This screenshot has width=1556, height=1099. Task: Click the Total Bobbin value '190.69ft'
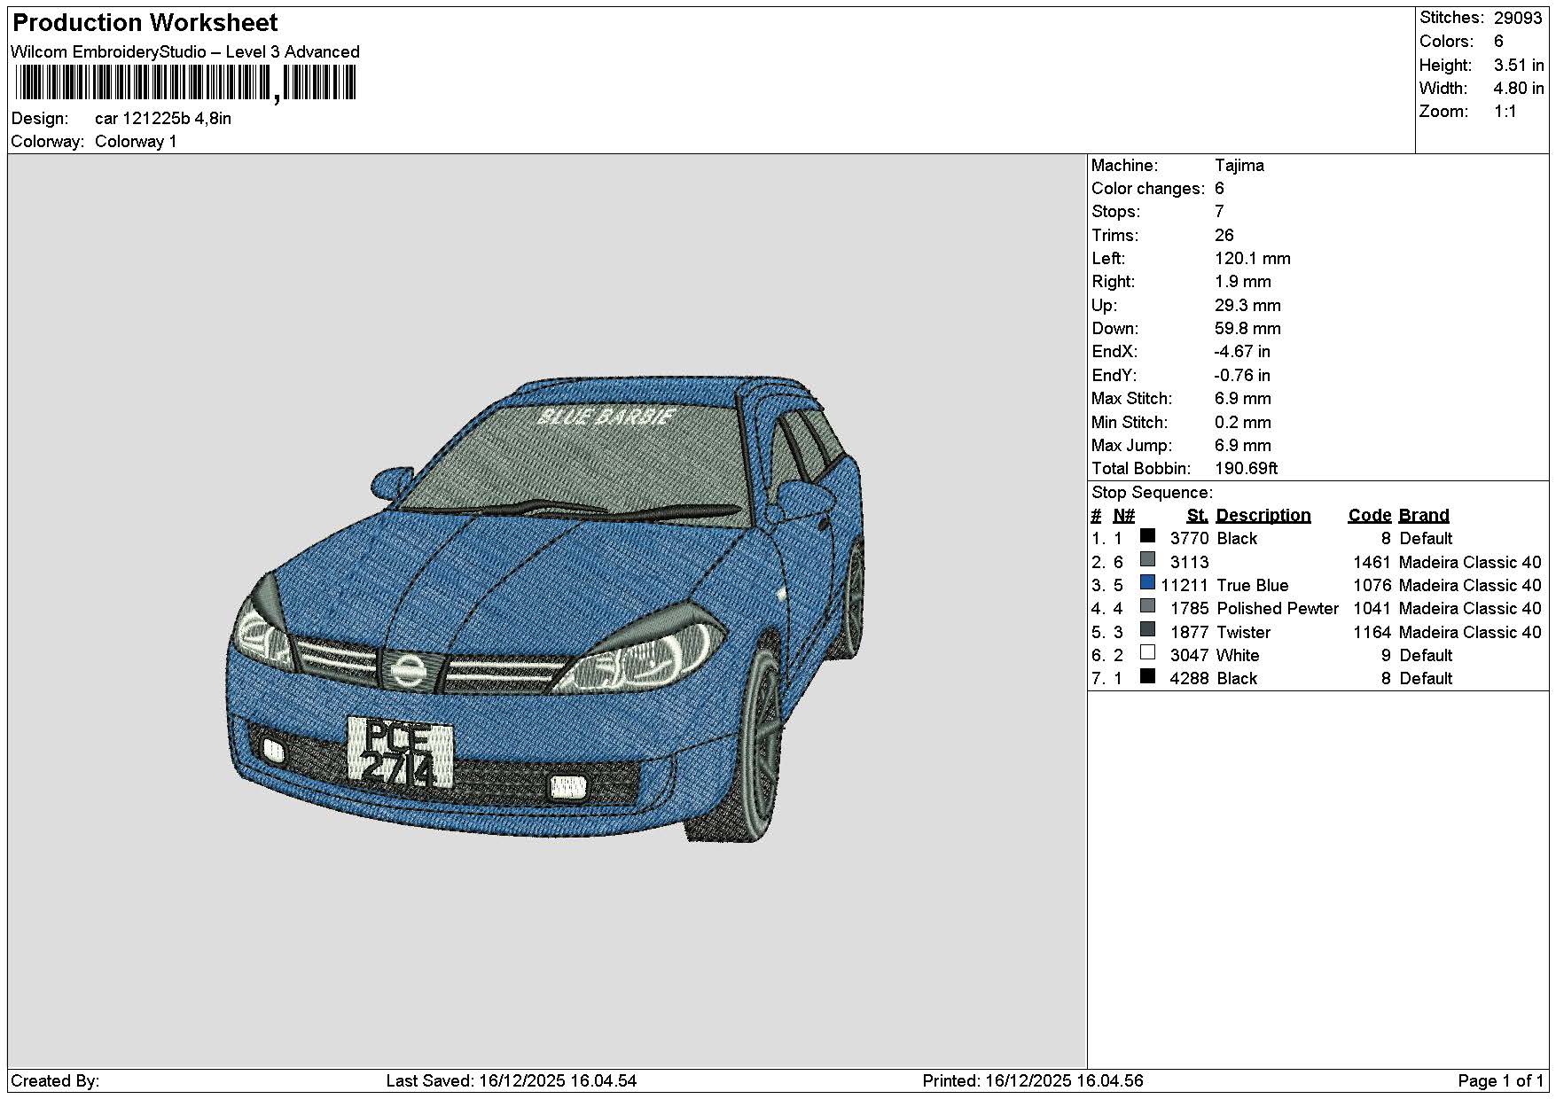pyautogui.click(x=1246, y=468)
